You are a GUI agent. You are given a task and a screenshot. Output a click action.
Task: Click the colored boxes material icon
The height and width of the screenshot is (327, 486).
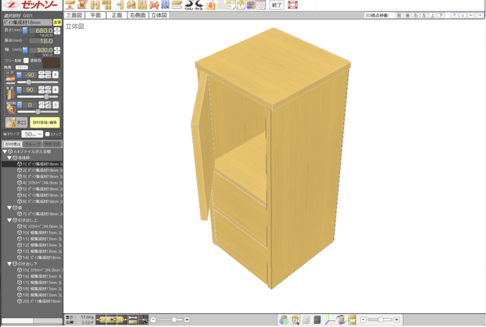251,5
